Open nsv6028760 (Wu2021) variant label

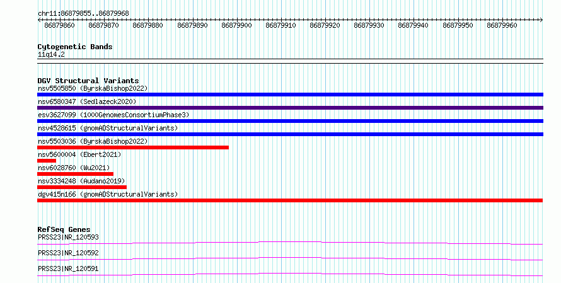point(74,168)
